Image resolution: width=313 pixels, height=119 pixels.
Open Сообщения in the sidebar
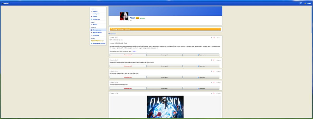[98, 14]
